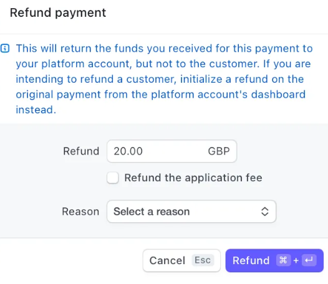The width and height of the screenshot is (328, 284).
Task: Click the return key symbol on Refund button
Action: (x=309, y=260)
